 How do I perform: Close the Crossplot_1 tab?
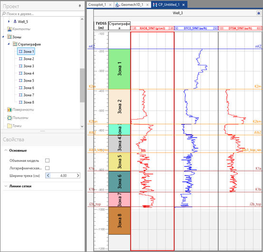[x=110, y=5]
